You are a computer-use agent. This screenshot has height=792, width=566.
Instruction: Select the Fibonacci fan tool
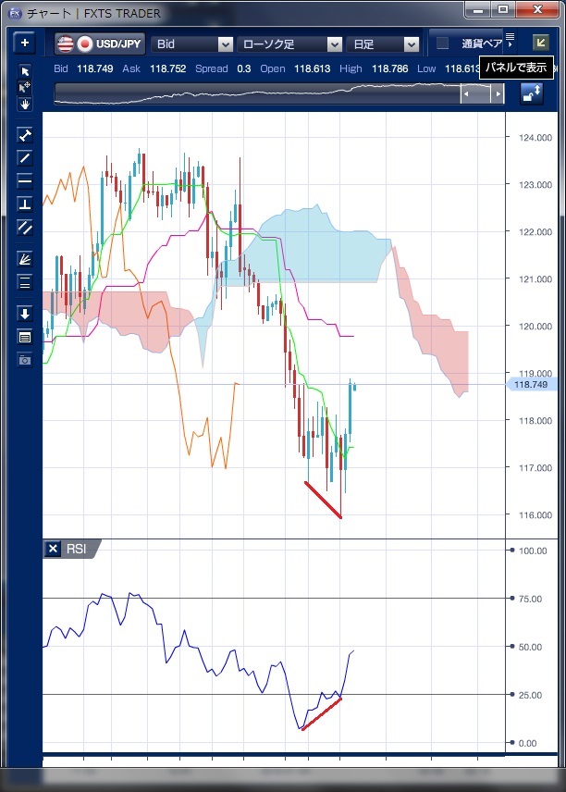click(25, 260)
